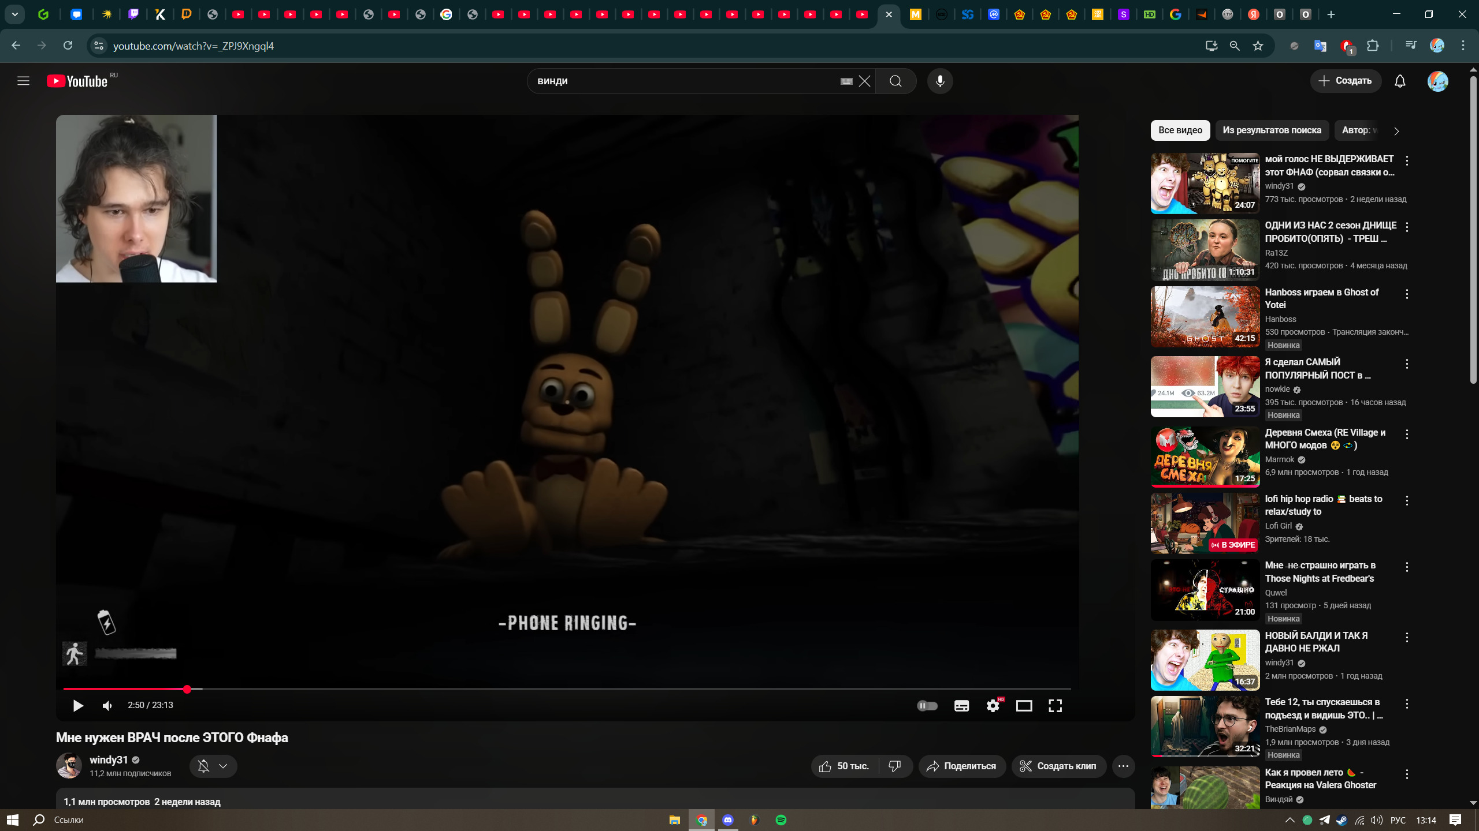Open video settings gear icon
1479x831 pixels.
993,706
